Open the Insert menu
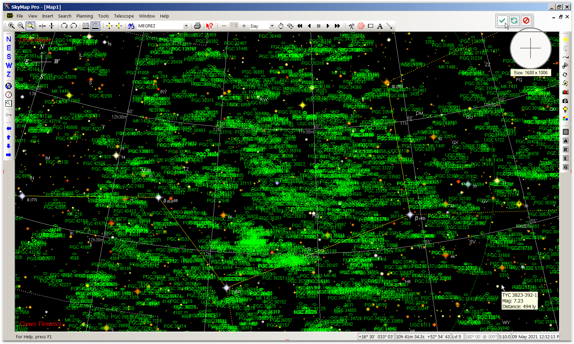Image resolution: width=574 pixels, height=344 pixels. [x=47, y=16]
